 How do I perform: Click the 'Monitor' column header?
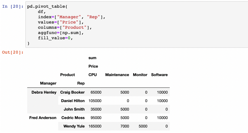click(x=140, y=75)
